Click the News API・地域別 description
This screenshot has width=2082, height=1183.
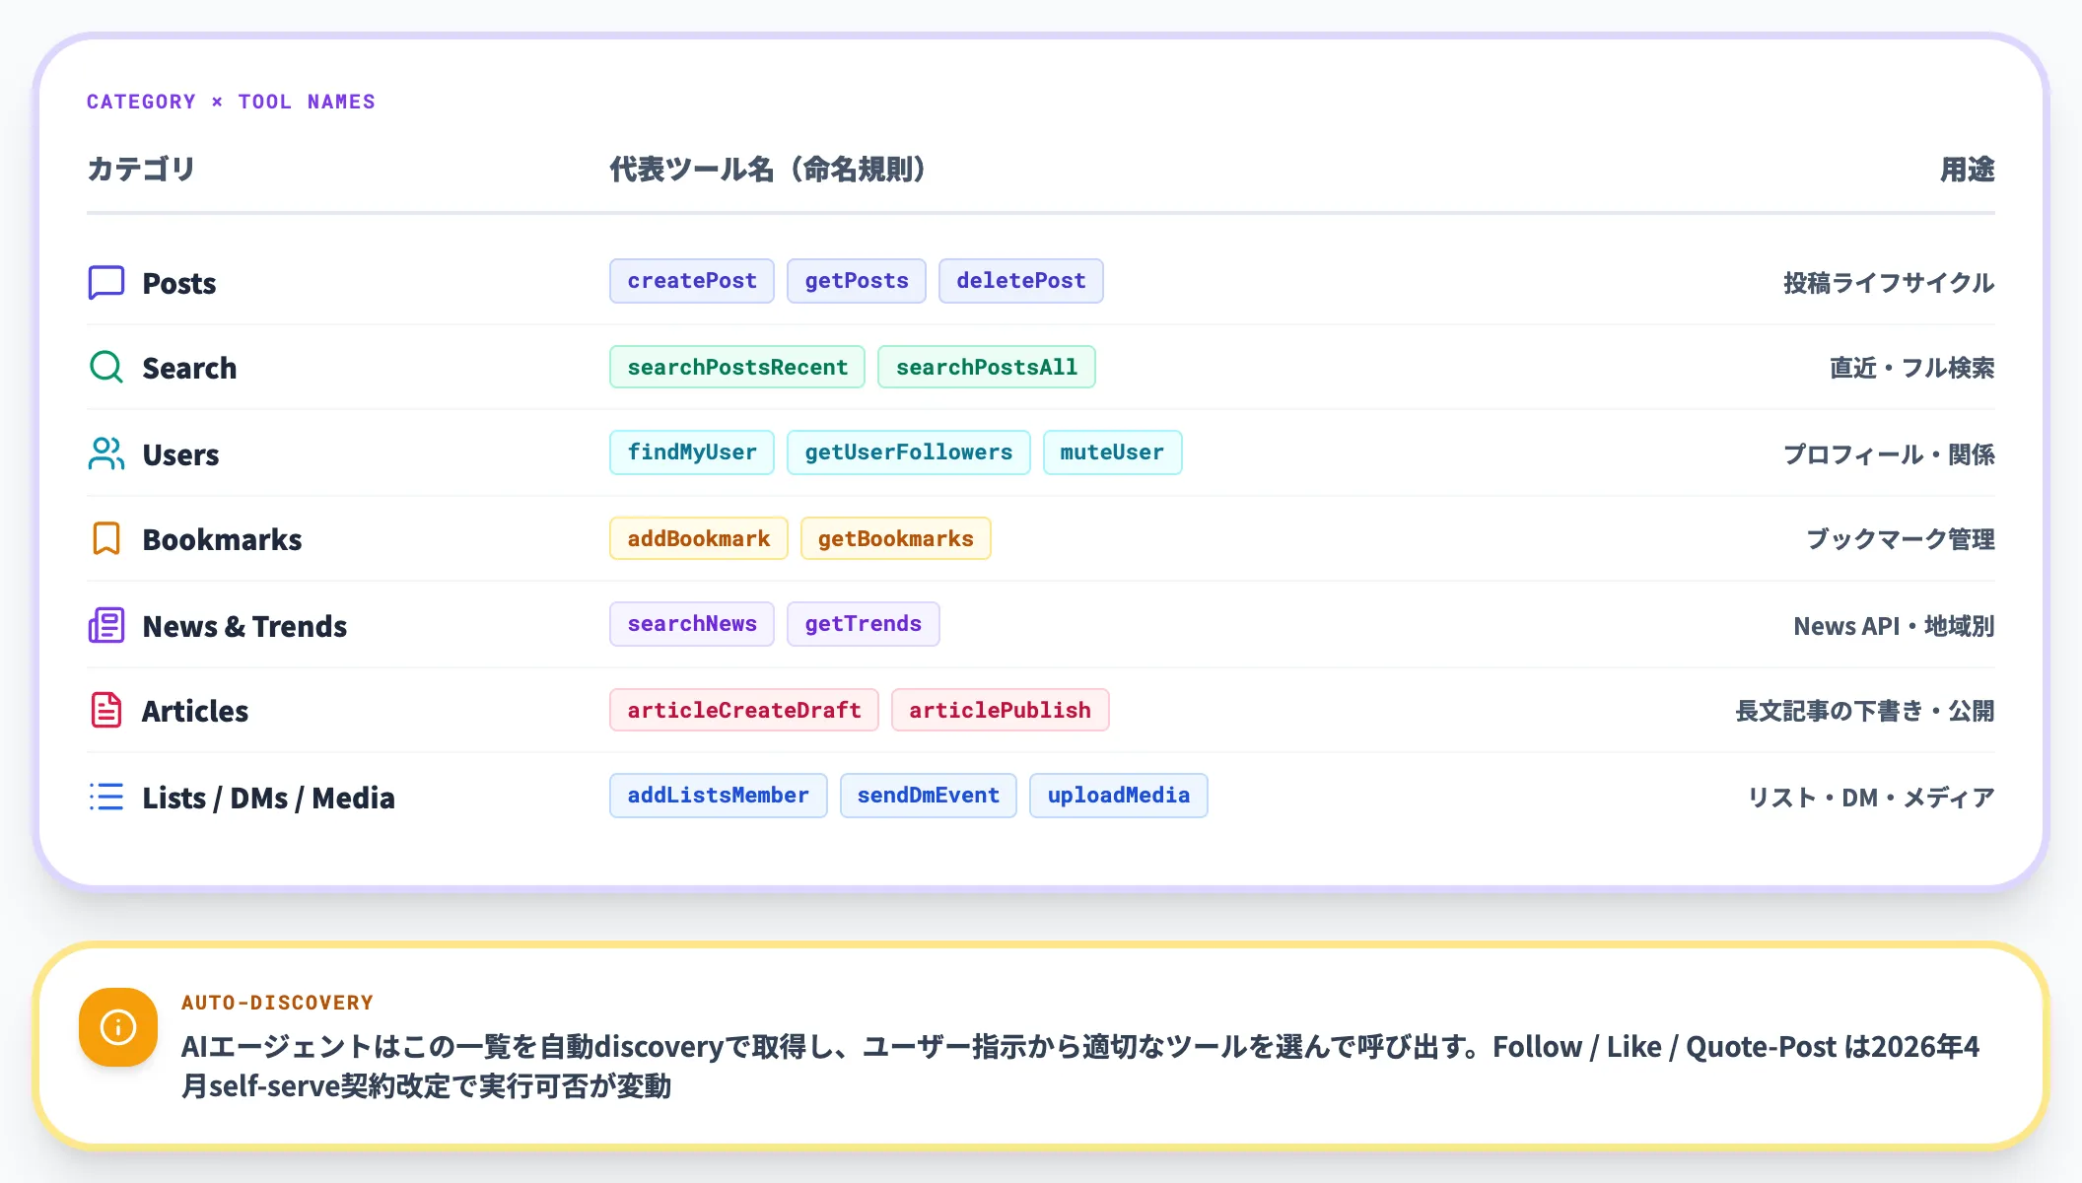[x=1894, y=626]
